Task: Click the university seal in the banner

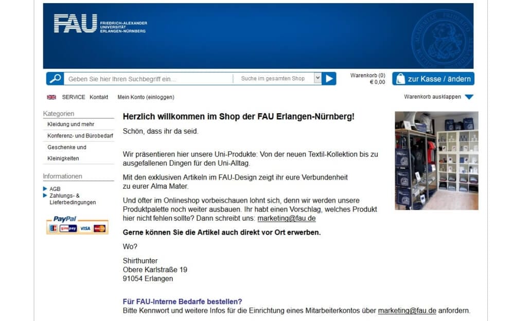Action: [443, 39]
